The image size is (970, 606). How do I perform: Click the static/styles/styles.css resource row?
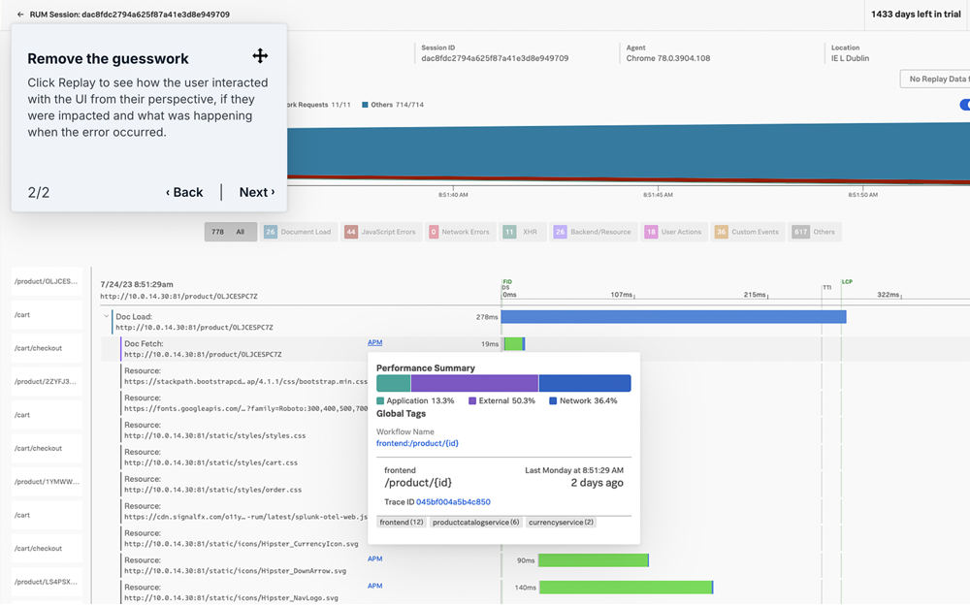point(244,431)
